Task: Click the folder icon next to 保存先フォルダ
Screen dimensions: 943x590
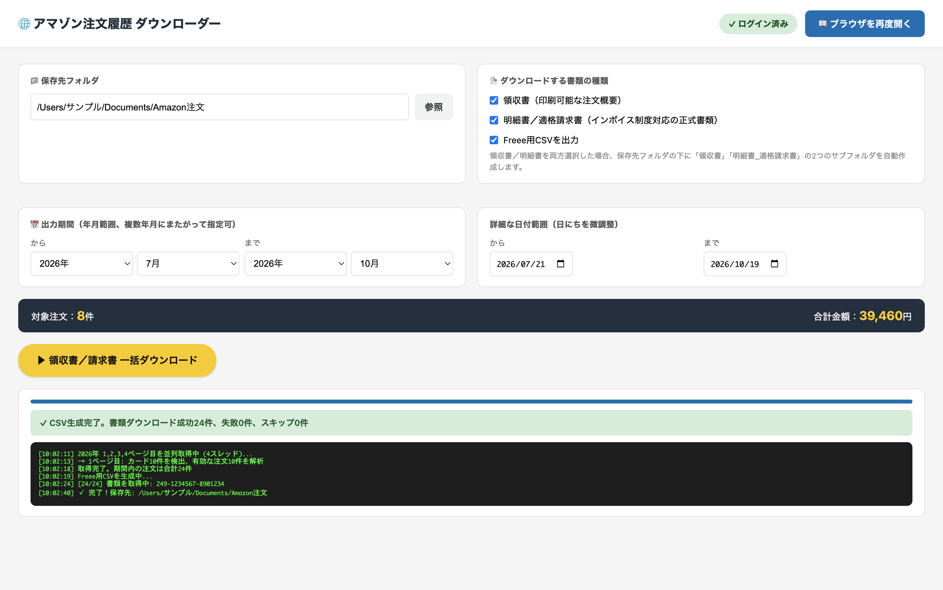Action: coord(34,81)
